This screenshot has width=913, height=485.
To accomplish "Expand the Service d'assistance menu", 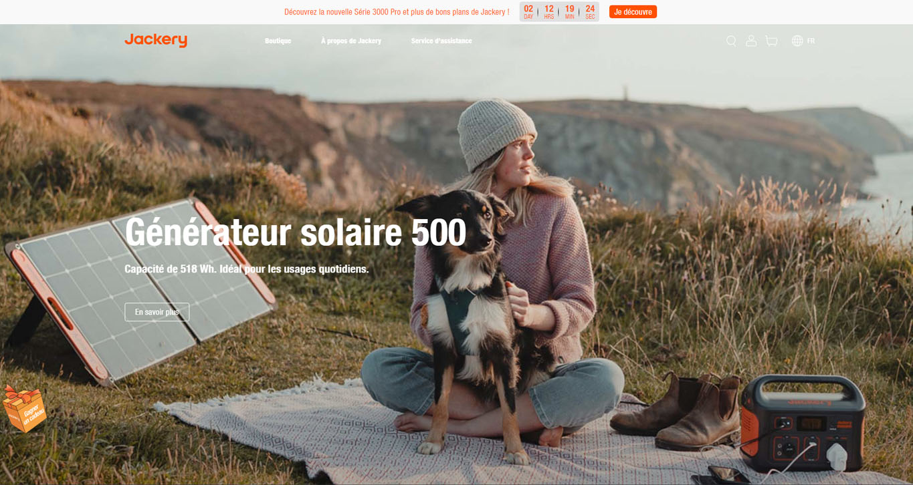I will click(x=441, y=41).
